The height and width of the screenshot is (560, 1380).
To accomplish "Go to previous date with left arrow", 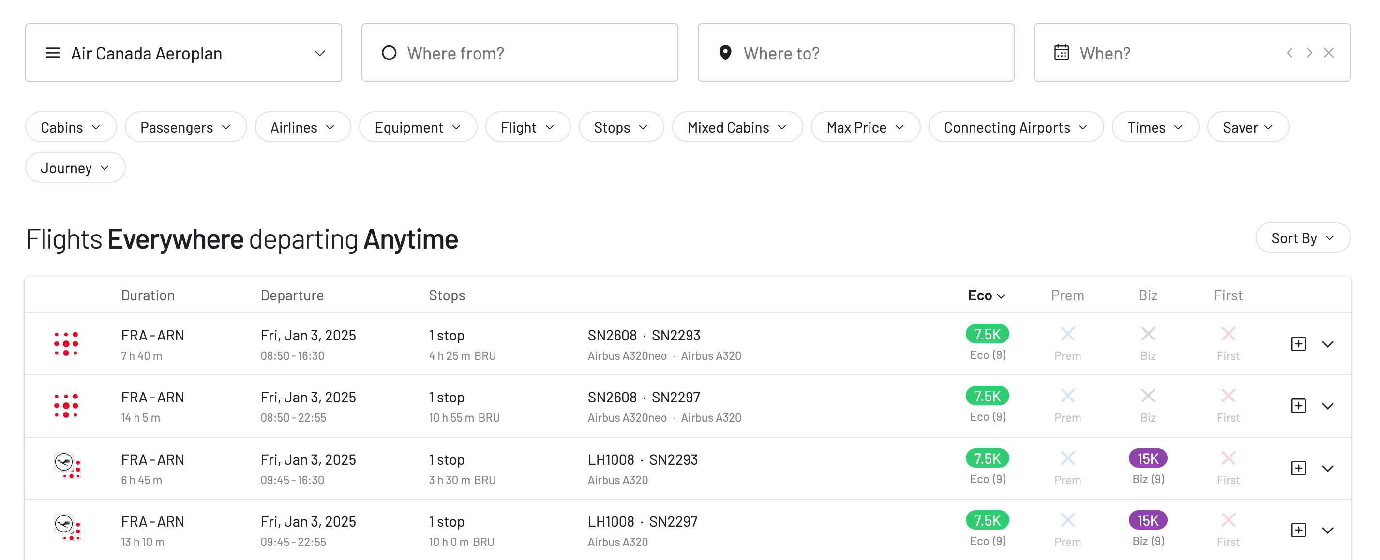I will [1290, 52].
